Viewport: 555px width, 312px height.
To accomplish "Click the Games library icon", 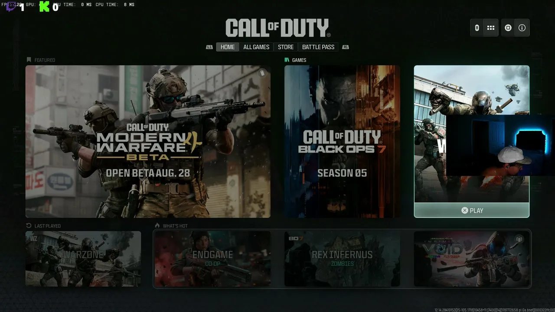I will [x=287, y=60].
